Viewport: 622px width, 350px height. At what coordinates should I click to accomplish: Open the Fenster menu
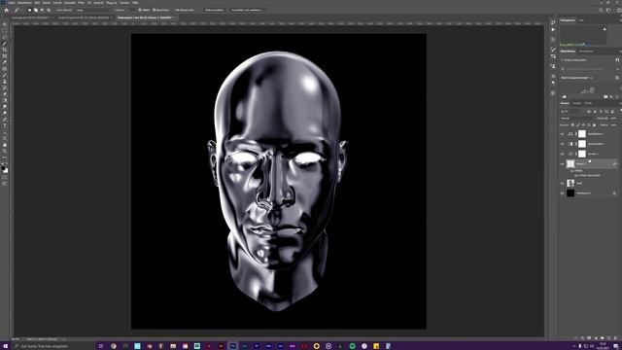[x=124, y=3]
